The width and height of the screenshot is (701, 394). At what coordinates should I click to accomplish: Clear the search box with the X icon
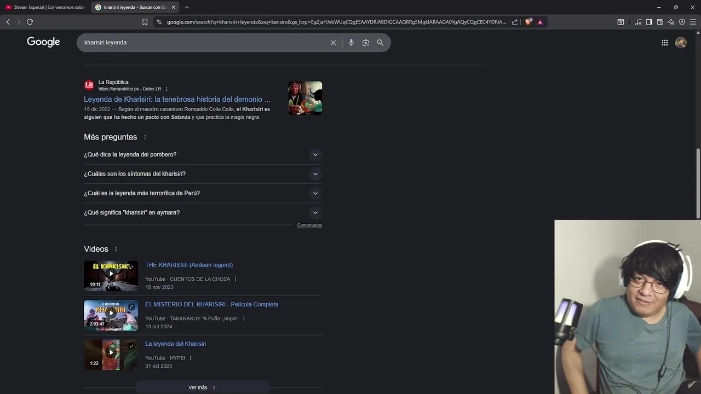tap(333, 43)
